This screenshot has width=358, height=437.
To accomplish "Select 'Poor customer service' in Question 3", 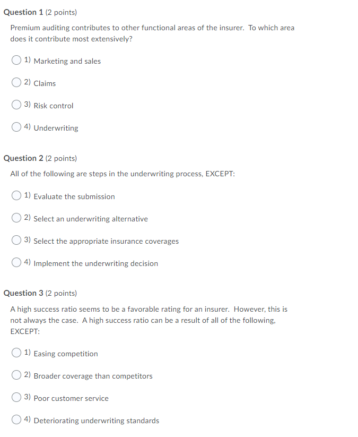I will tap(16, 397).
